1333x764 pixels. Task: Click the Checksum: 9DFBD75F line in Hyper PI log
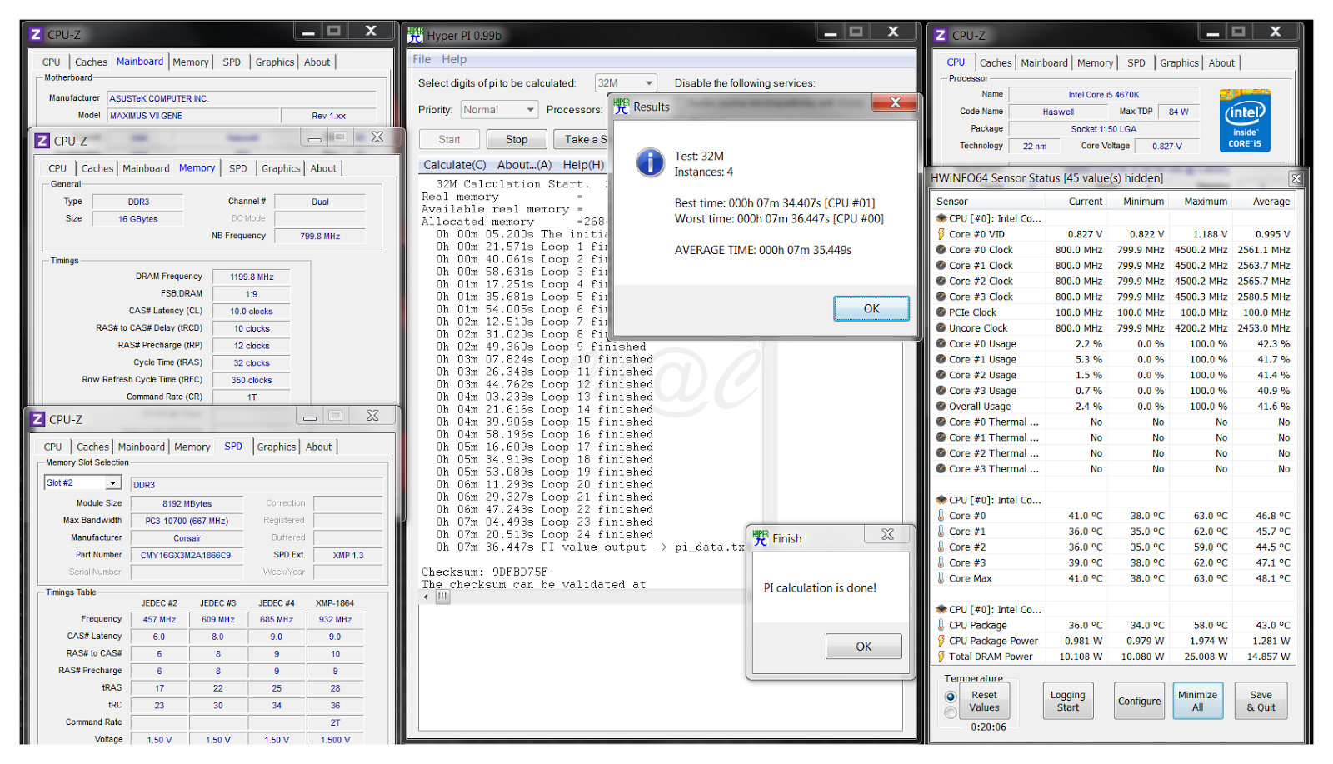[485, 572]
